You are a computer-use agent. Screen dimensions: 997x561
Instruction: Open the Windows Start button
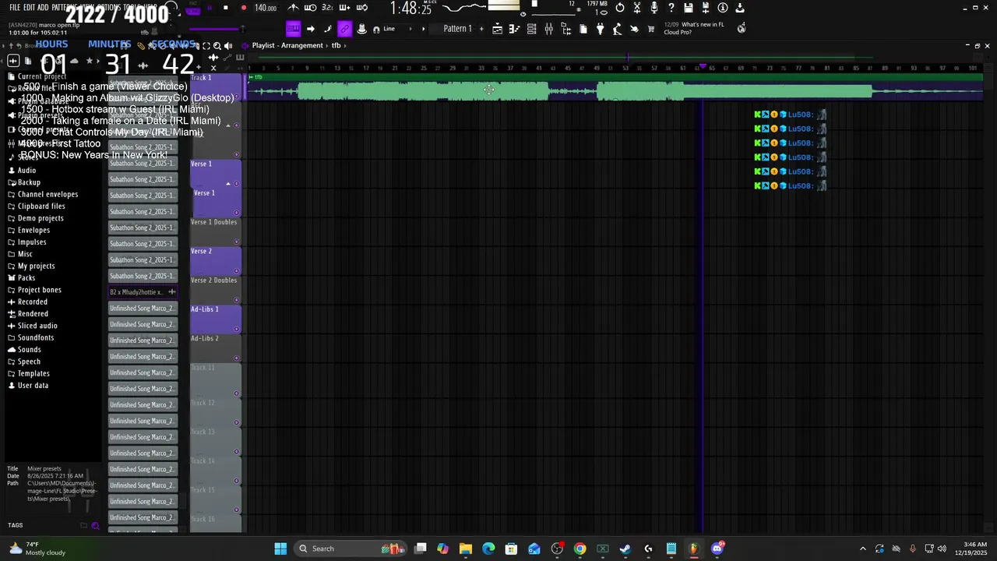coord(280,549)
